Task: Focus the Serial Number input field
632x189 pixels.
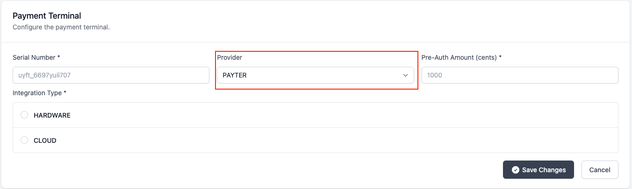Action: tap(111, 75)
